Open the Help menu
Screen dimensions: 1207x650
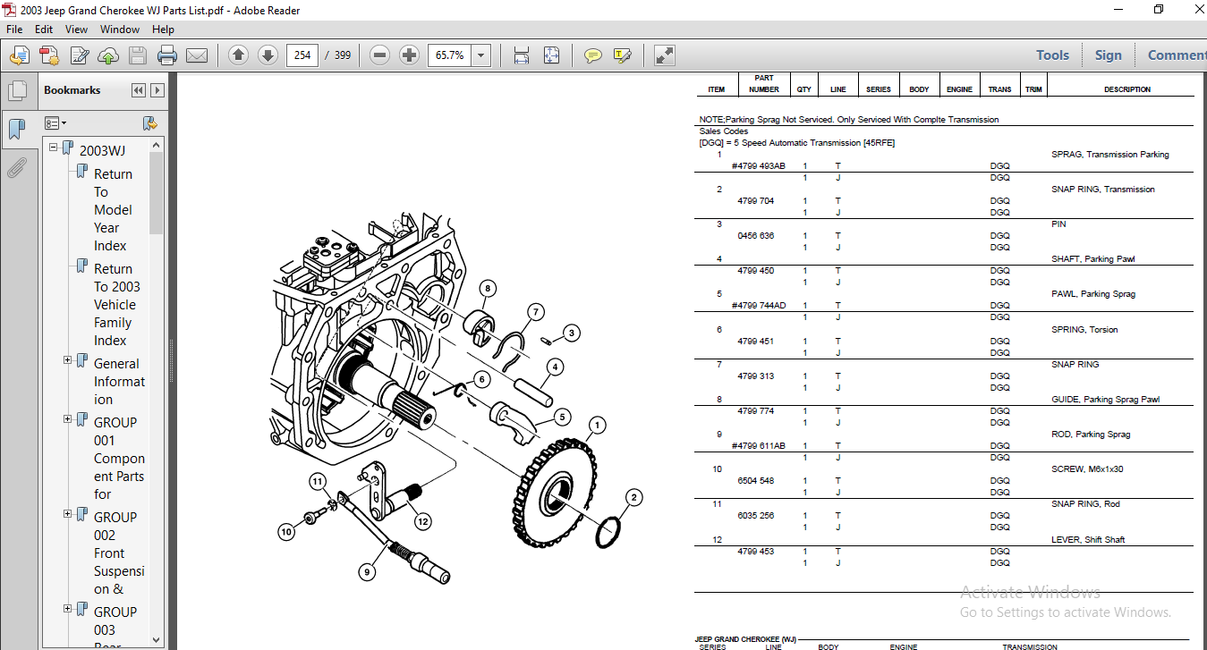163,30
